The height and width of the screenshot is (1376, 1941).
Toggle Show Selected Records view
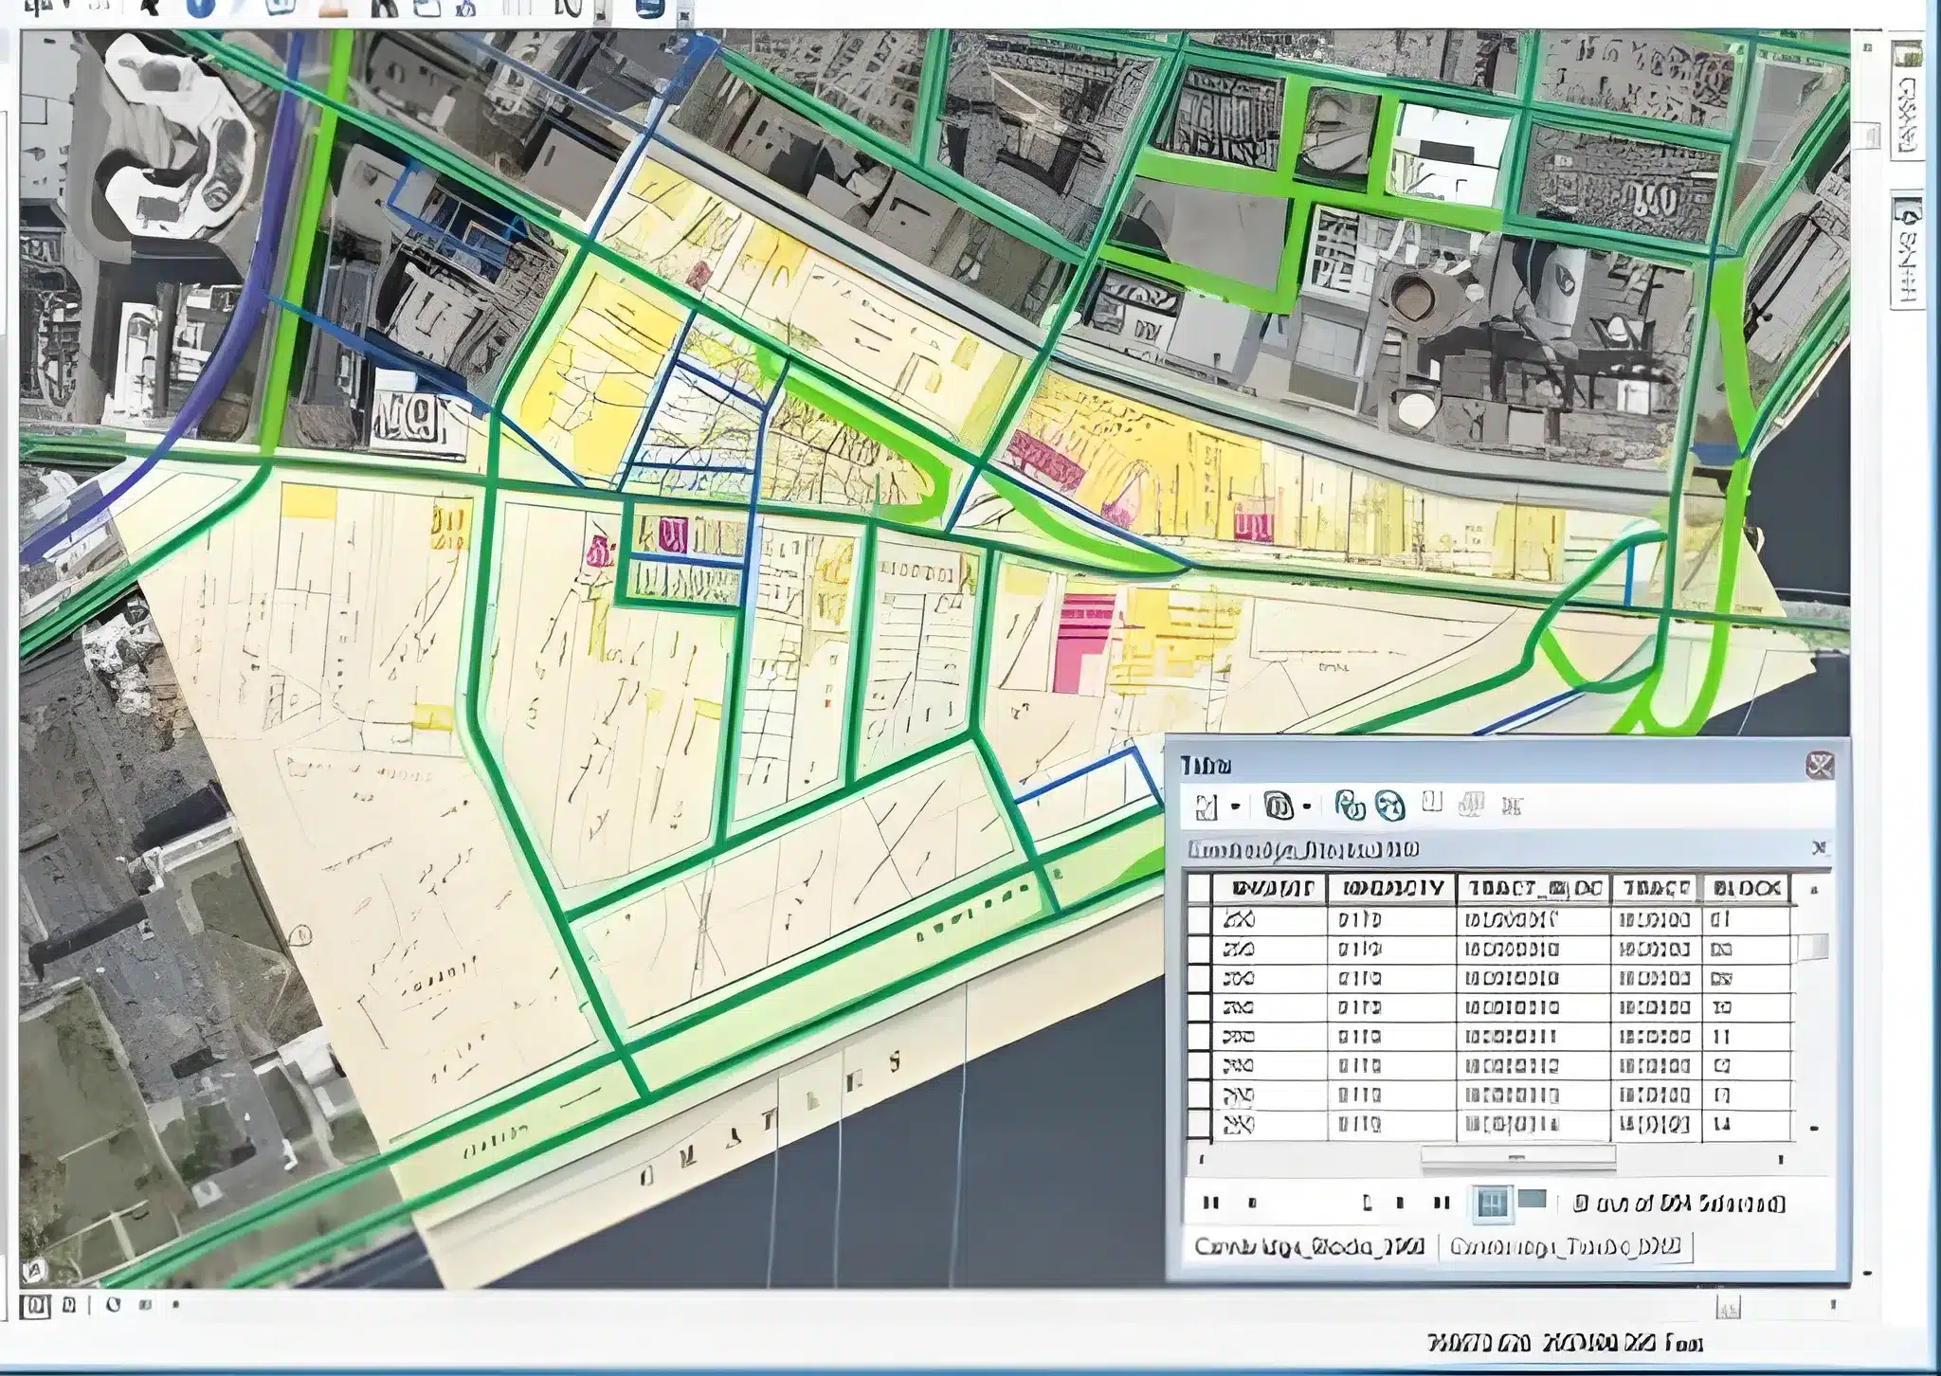point(1533,1200)
